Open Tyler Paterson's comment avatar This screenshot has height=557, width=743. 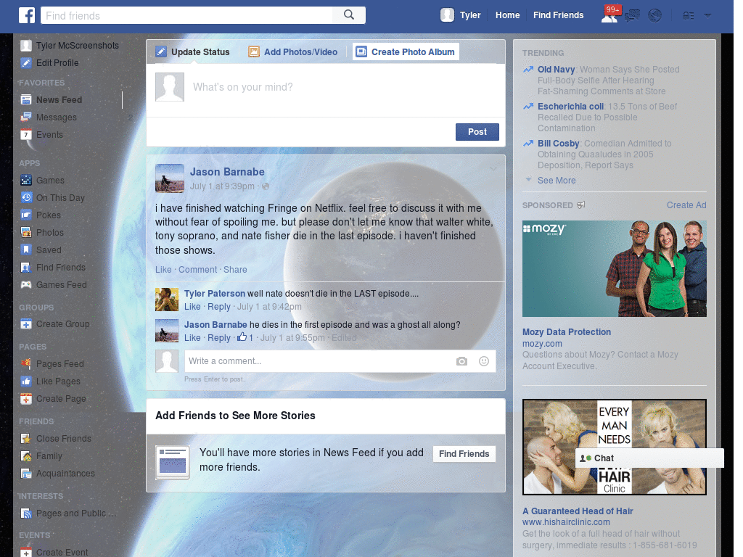(x=167, y=300)
